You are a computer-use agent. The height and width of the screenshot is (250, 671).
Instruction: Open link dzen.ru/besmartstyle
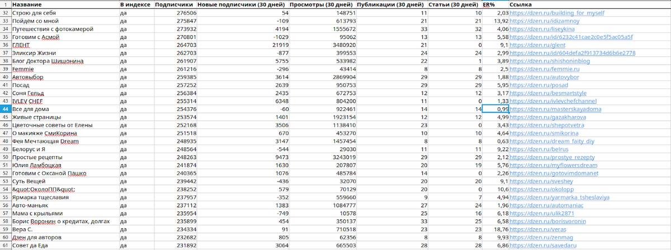[548, 93]
